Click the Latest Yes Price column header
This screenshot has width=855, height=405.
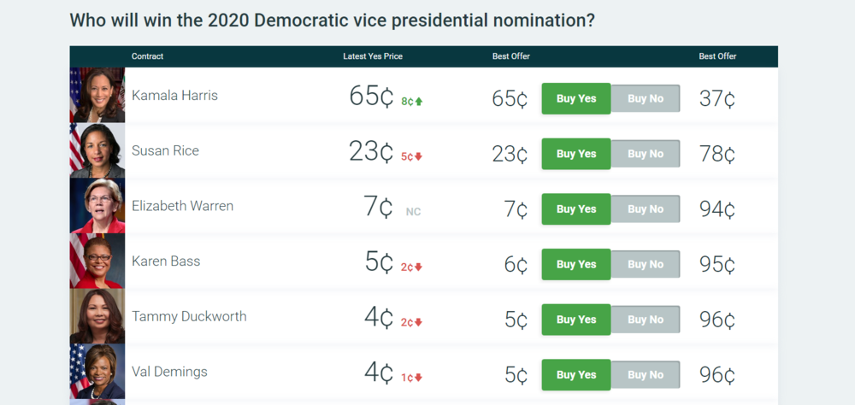[x=372, y=56]
